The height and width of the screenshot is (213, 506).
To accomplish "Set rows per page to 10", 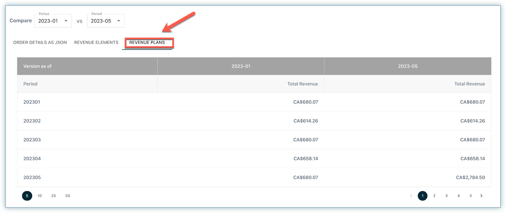I will click(x=40, y=196).
